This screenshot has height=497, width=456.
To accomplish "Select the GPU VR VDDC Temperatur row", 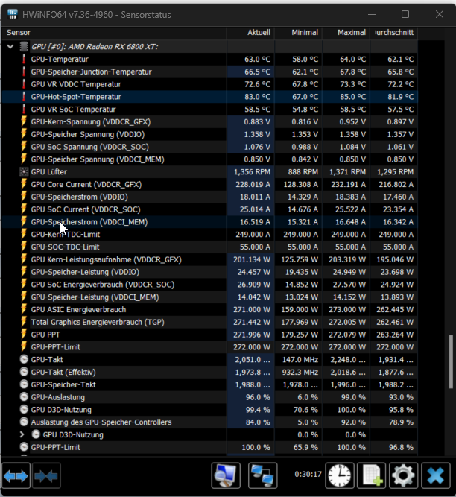I will tap(209, 84).
